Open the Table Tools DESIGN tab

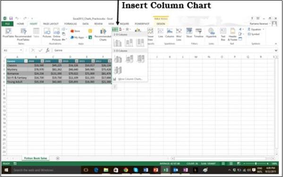(x=161, y=24)
